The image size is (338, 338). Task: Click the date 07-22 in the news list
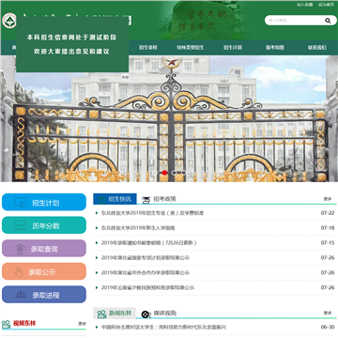pyautogui.click(x=328, y=213)
